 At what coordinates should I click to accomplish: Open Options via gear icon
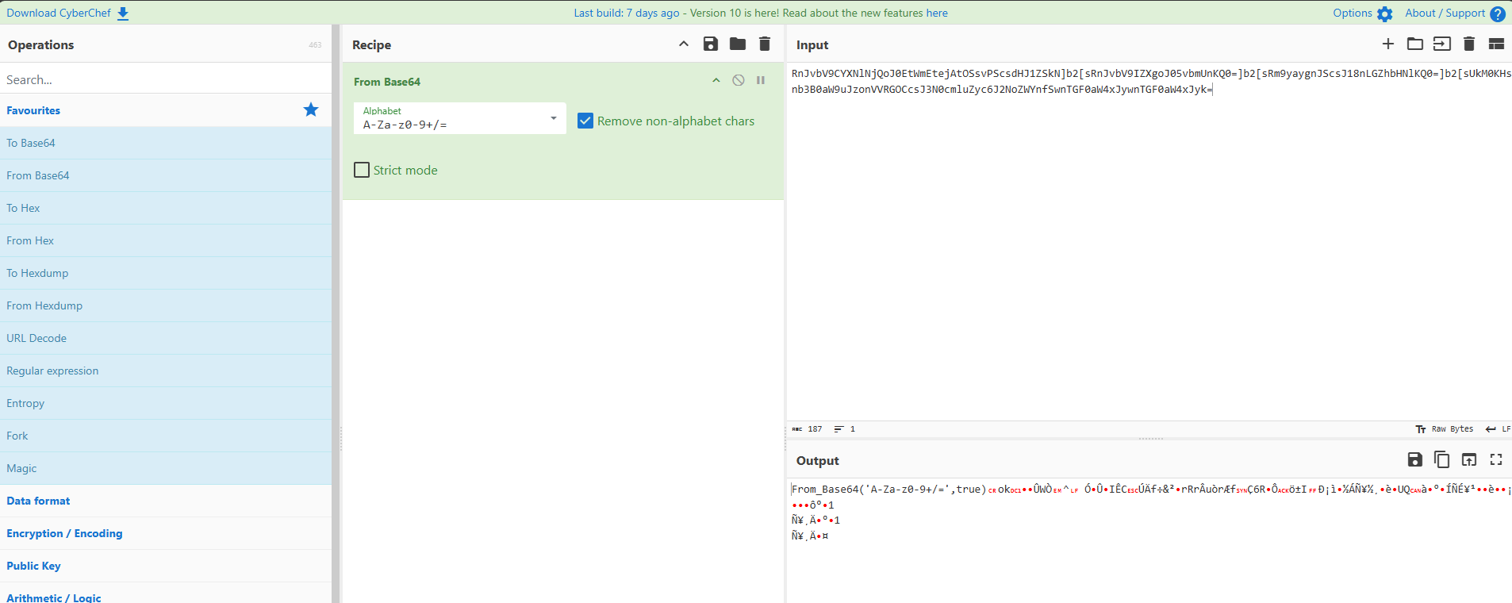click(x=1385, y=13)
